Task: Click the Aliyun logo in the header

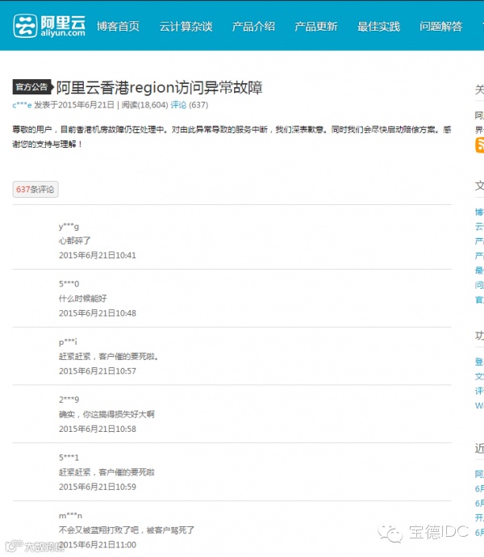Action: [49, 26]
